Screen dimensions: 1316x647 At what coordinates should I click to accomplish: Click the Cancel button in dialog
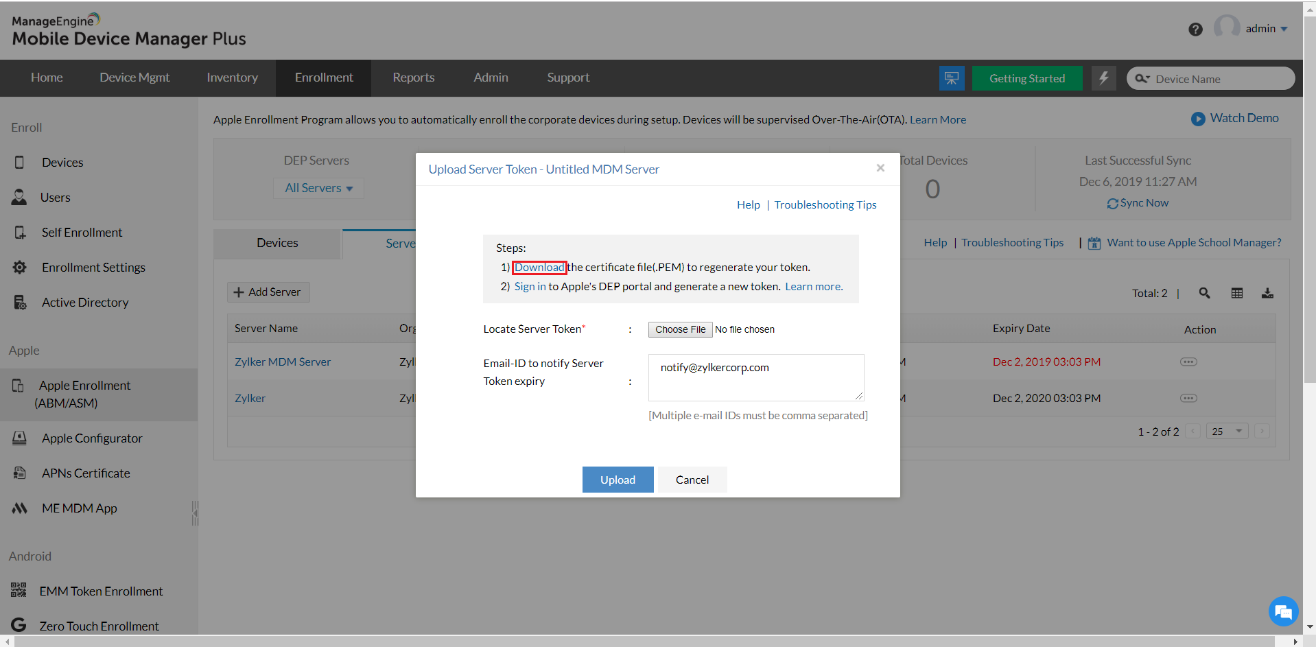coord(692,480)
